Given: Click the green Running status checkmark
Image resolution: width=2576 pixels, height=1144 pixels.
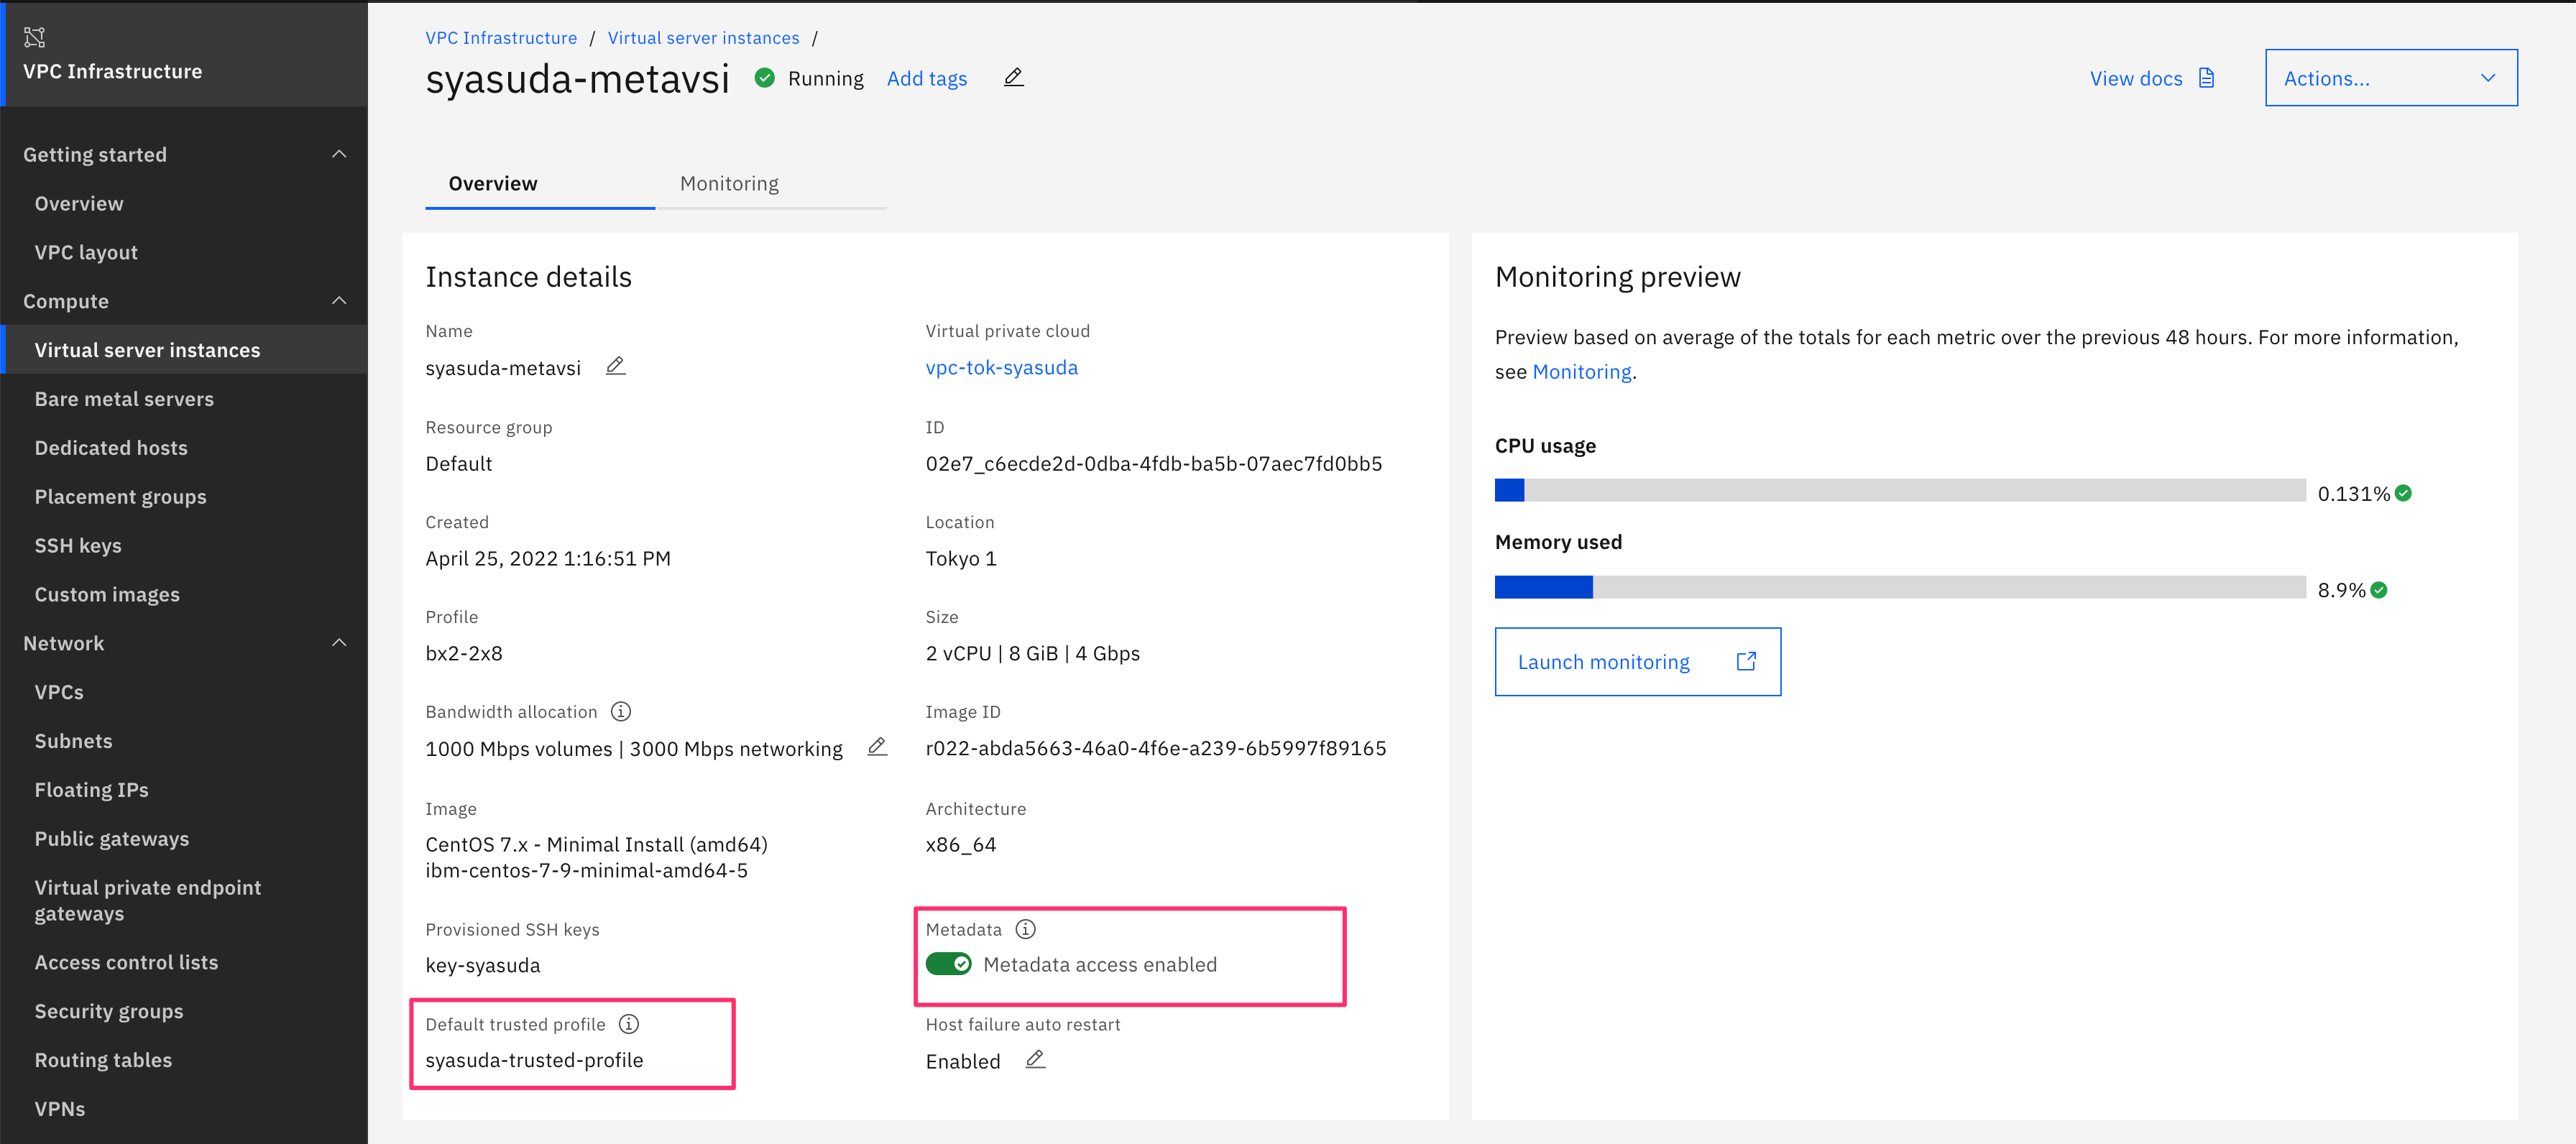Looking at the screenshot, I should click(x=765, y=78).
